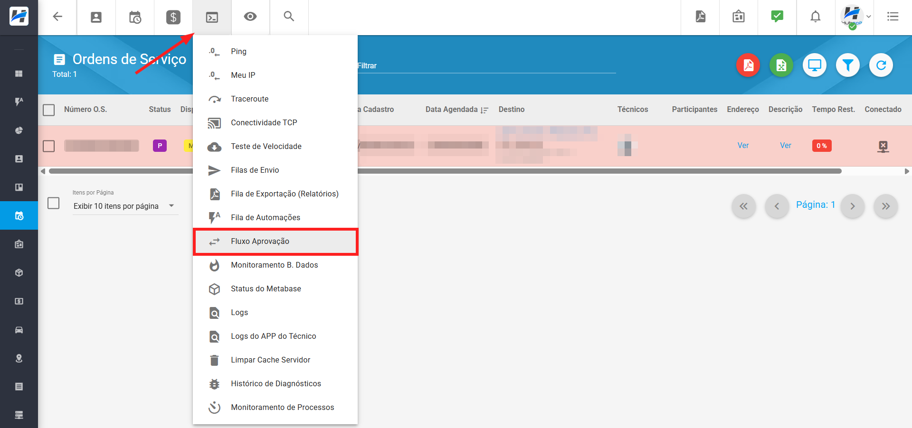Image resolution: width=912 pixels, height=428 pixels.
Task: Sort by Data Agendada column
Action: coord(456,110)
